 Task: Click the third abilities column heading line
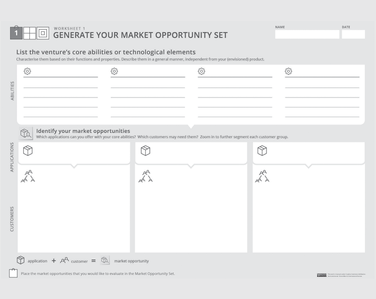point(235,77)
